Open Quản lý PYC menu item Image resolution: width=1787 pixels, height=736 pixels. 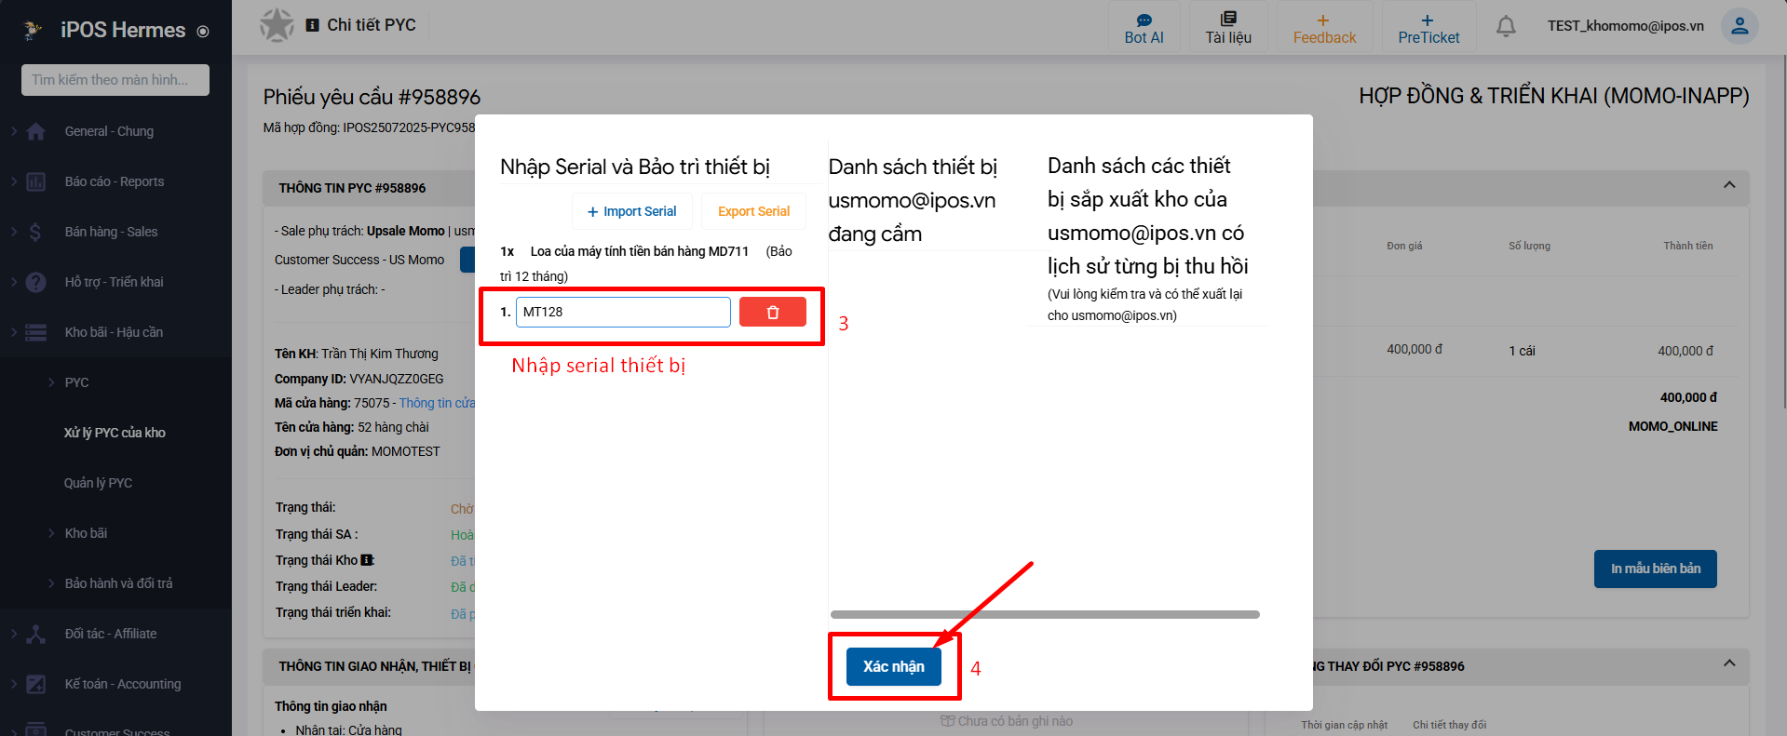(x=98, y=483)
